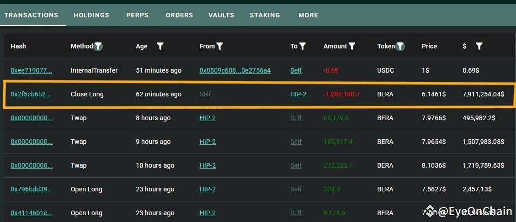Viewport: 516px width, 222px height.
Task: Select the USDC token cell
Action: pos(386,70)
